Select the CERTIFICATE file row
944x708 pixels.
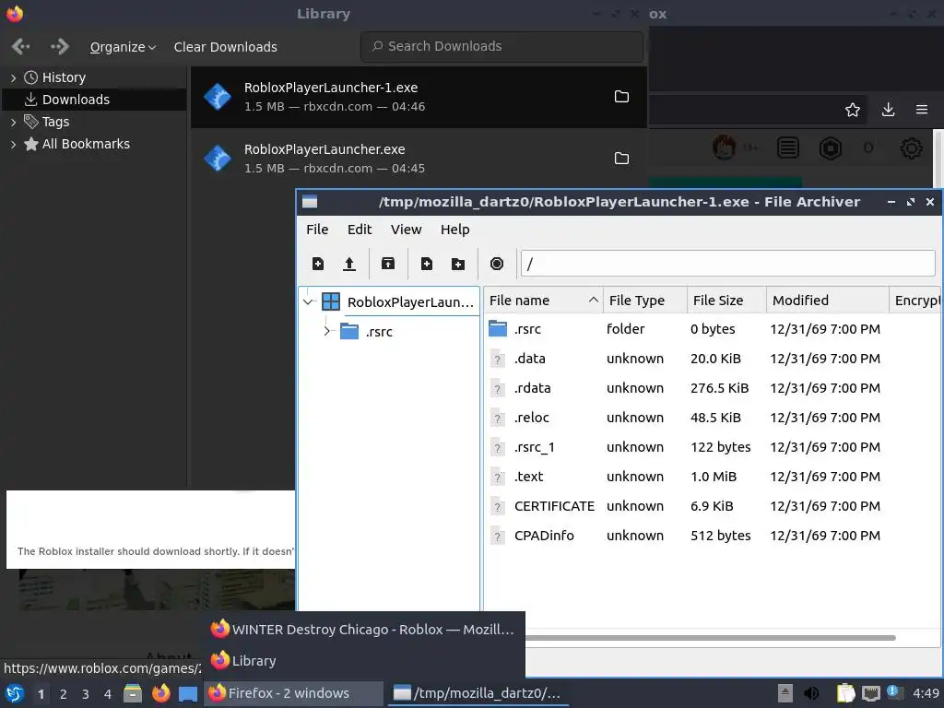713,506
